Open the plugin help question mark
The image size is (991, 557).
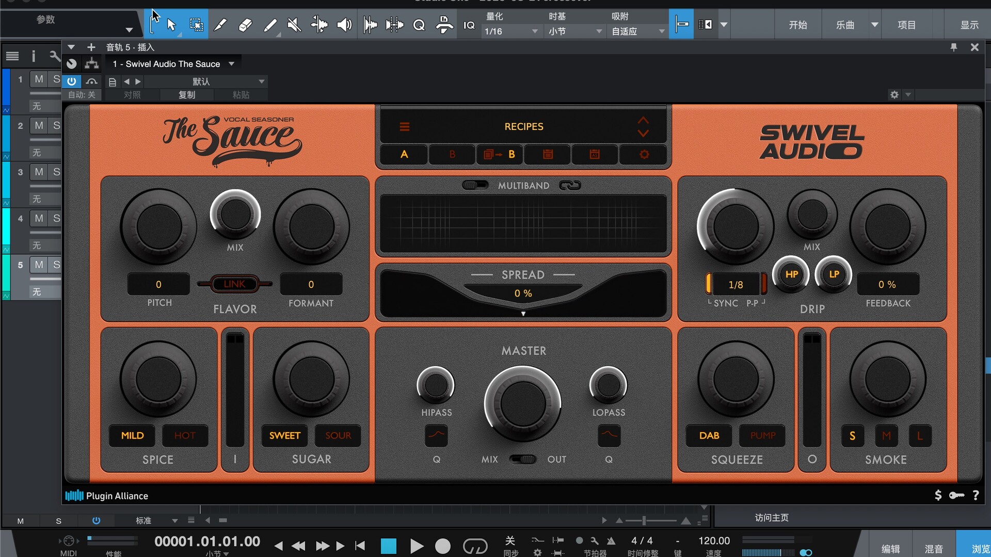pos(976,496)
